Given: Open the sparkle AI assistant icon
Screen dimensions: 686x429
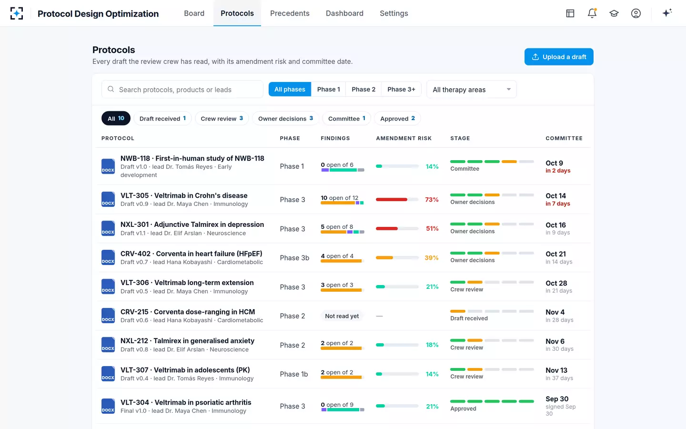Looking at the screenshot, I should pos(667,13).
